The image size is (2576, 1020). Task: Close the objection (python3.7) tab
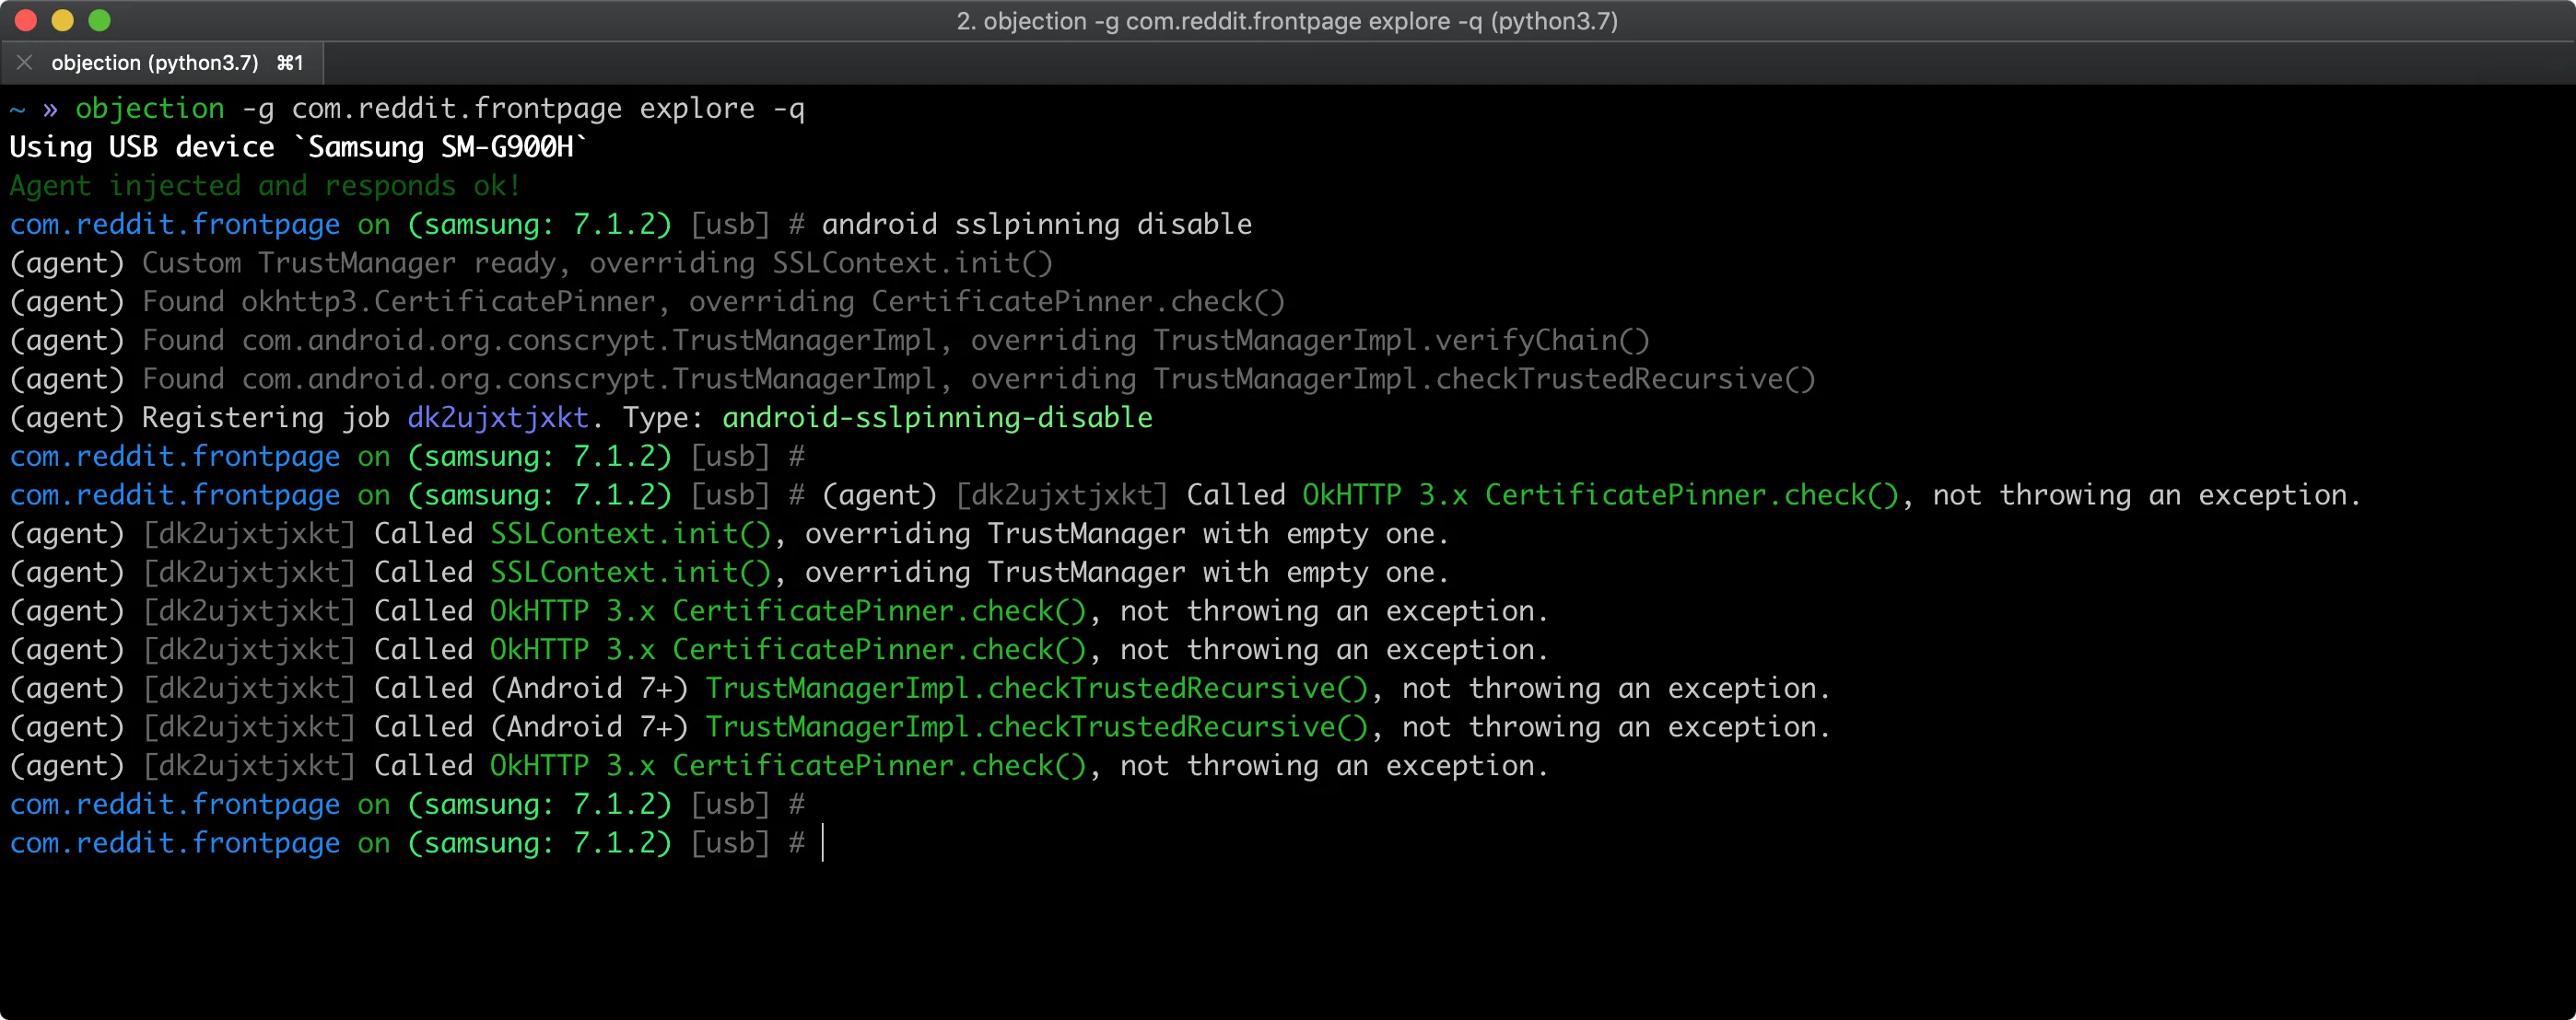(24, 62)
